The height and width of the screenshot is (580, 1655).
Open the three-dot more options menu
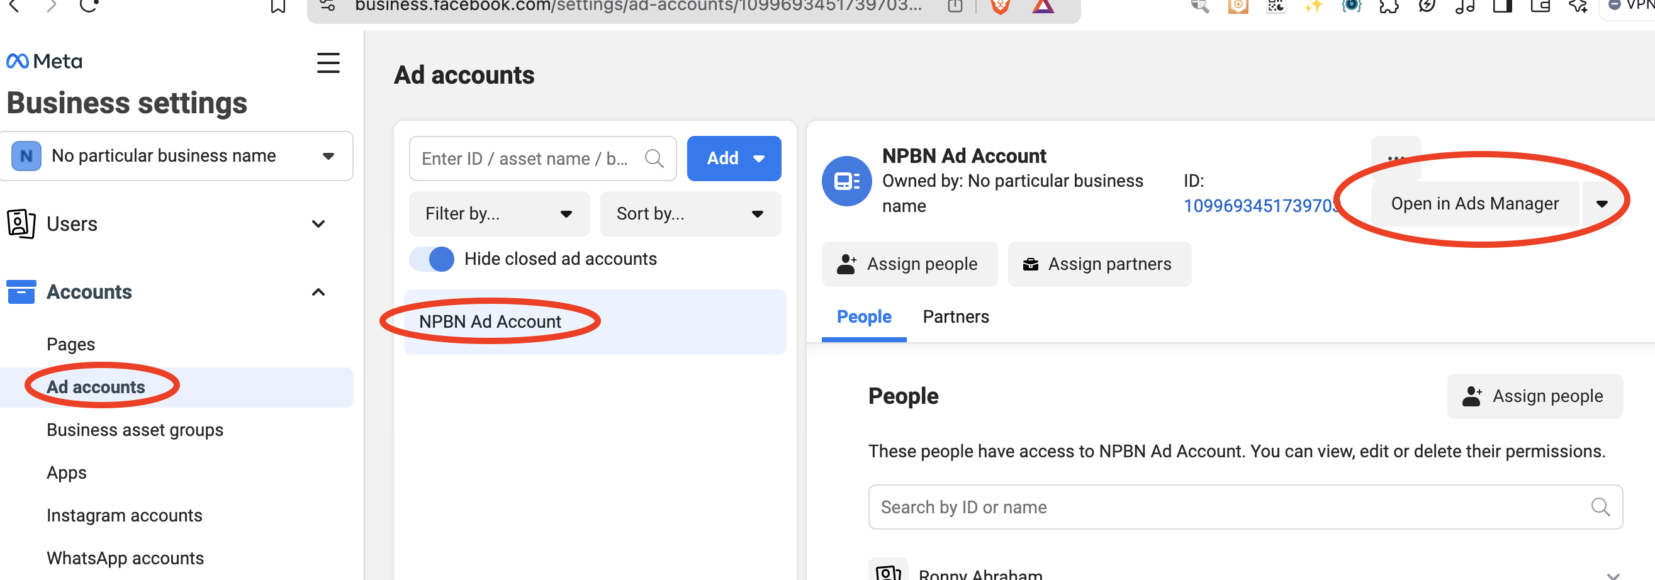(x=1395, y=157)
